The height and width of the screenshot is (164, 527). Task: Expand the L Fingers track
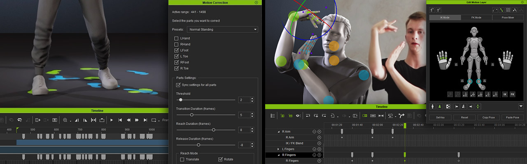(278, 149)
